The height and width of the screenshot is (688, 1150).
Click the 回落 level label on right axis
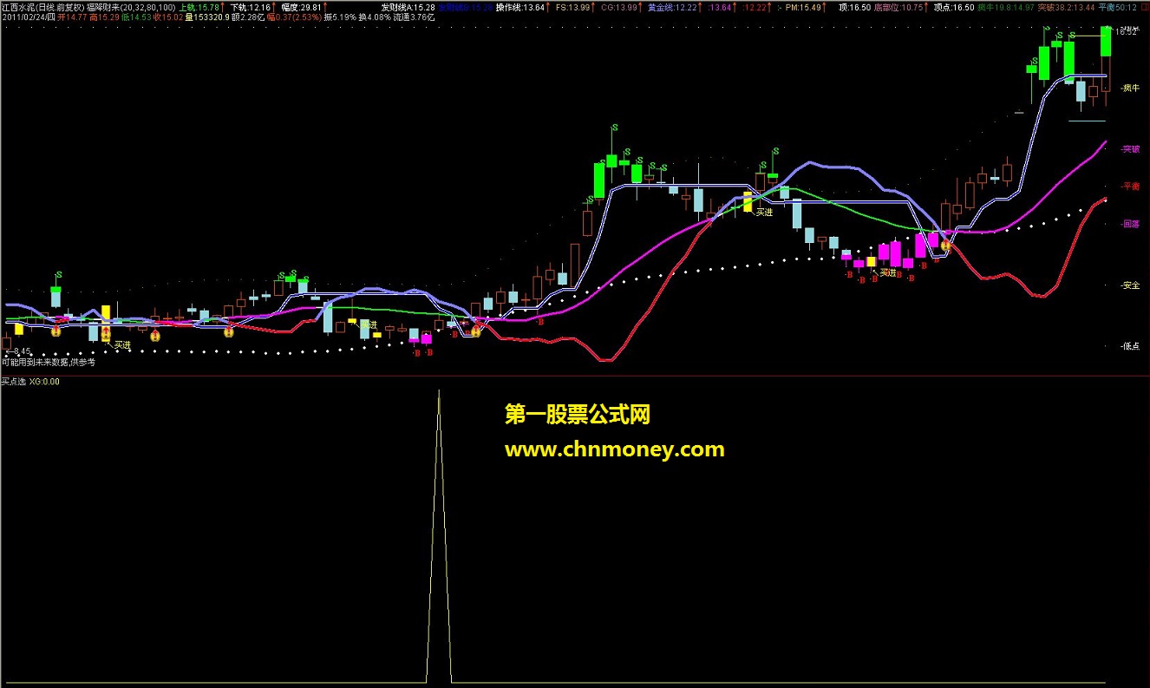point(1130,224)
